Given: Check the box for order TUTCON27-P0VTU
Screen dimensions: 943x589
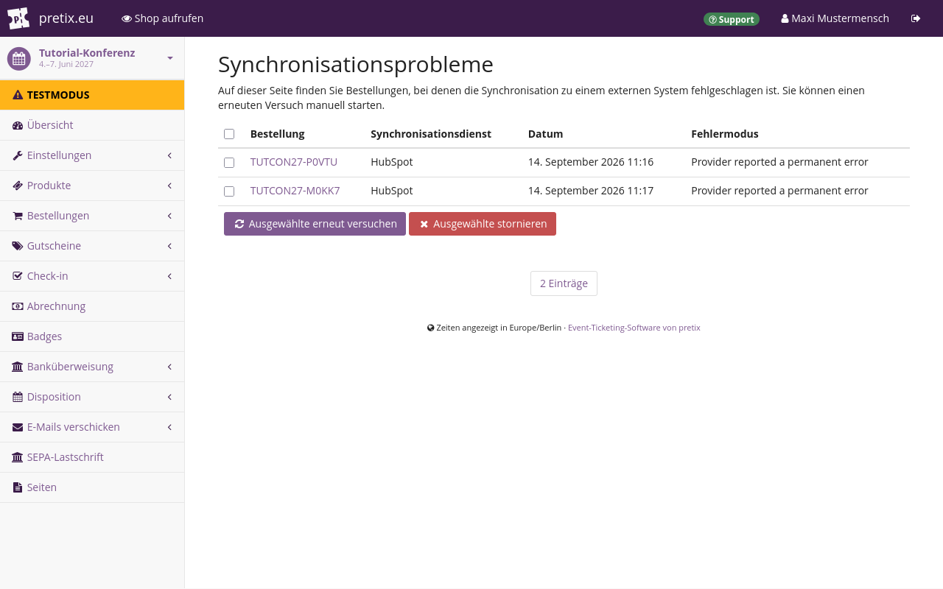Looking at the screenshot, I should [229, 163].
